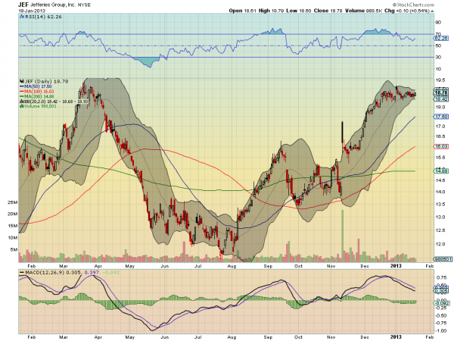Click 2013 year label under the price panel
The height and width of the screenshot is (341, 454).
[x=396, y=266]
